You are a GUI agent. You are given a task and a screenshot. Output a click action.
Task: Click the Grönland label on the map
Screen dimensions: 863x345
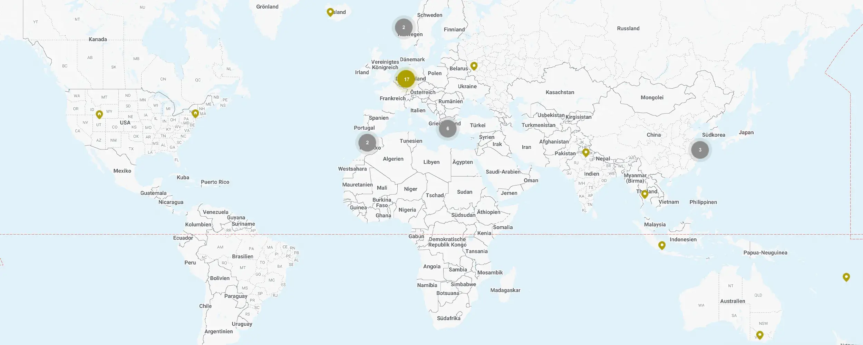[267, 7]
